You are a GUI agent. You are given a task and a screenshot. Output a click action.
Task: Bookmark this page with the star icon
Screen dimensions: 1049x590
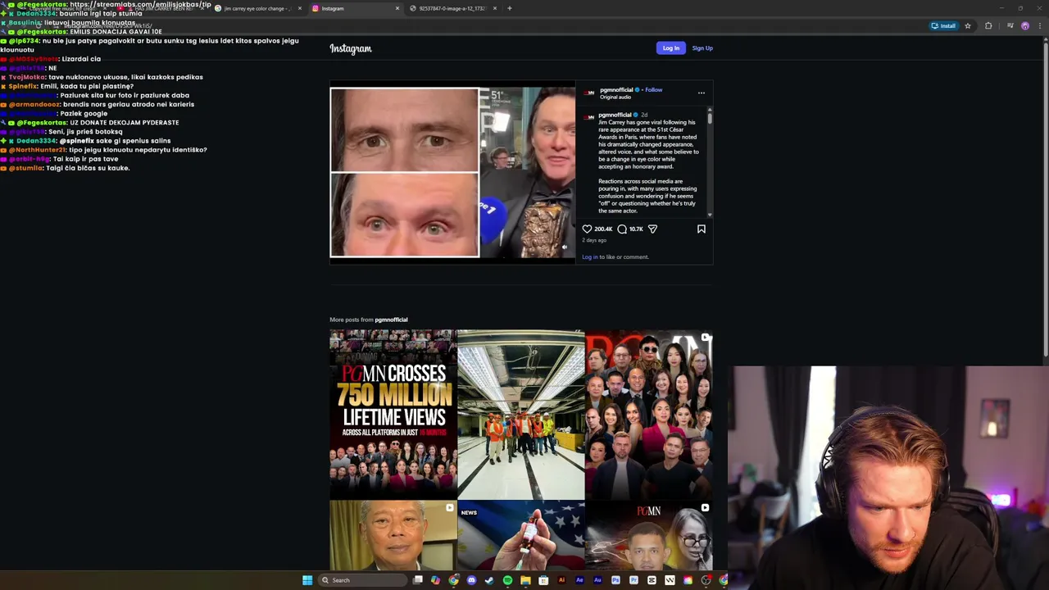[x=968, y=25]
